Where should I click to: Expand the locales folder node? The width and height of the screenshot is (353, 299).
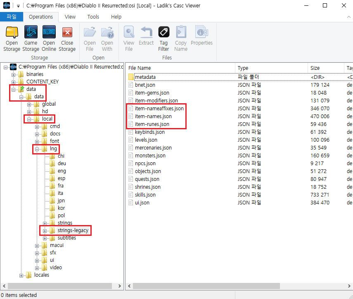tap(21, 275)
